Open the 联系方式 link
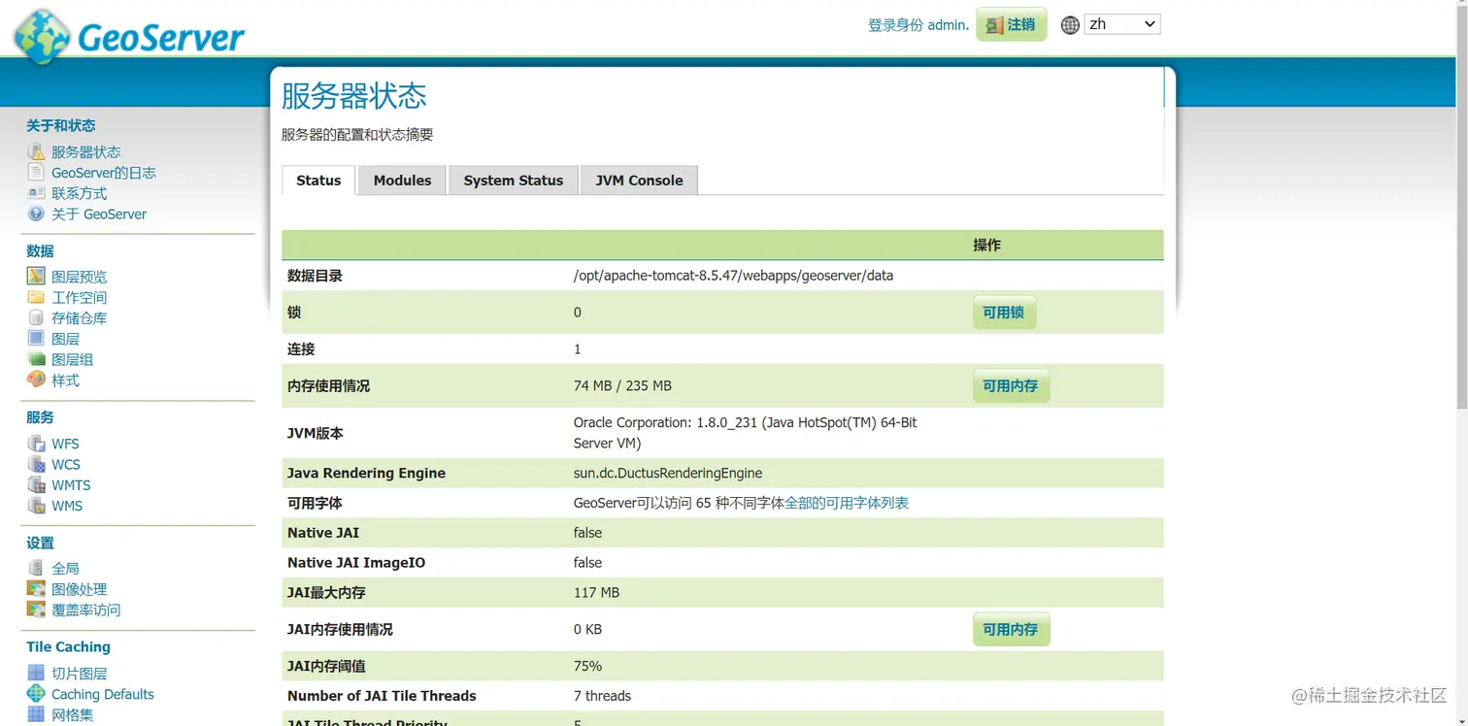This screenshot has width=1468, height=726. click(80, 193)
